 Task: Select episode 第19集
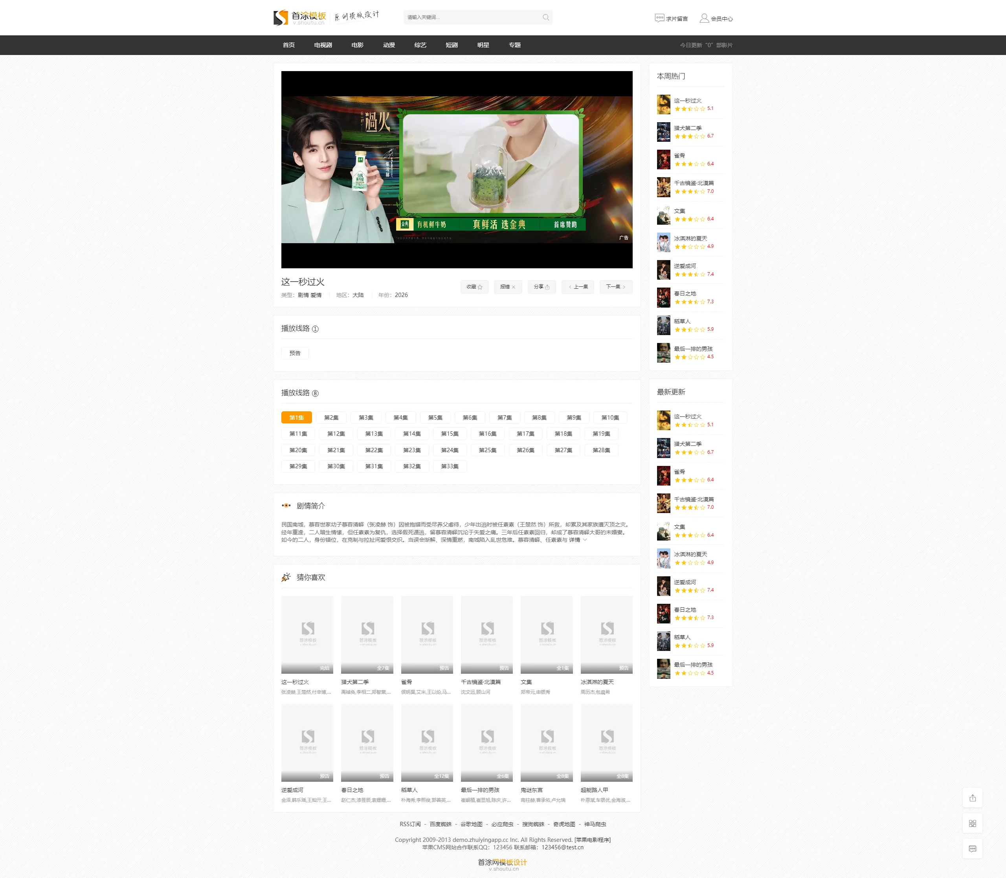pos(601,434)
